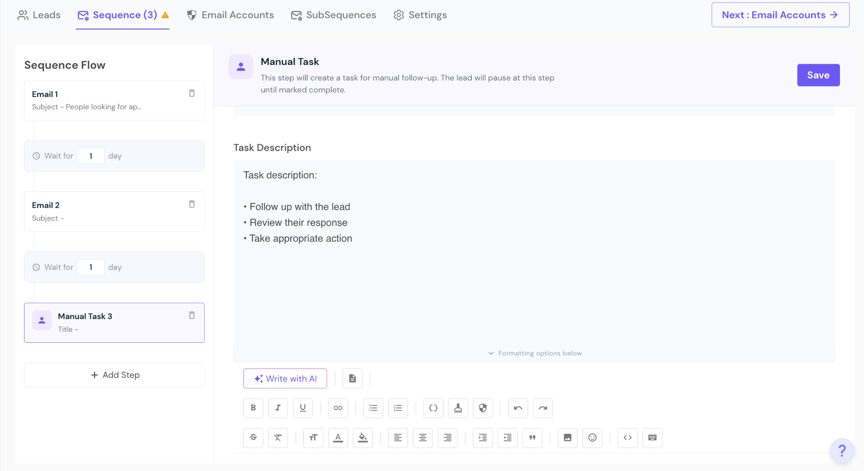Open the templates document icon
This screenshot has height=471, width=864.
click(352, 378)
